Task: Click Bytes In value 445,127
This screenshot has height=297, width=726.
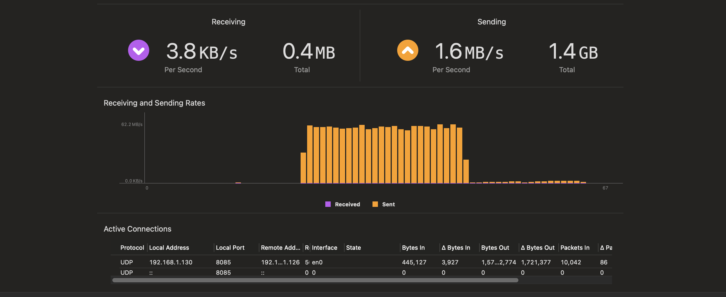Action: [414, 262]
